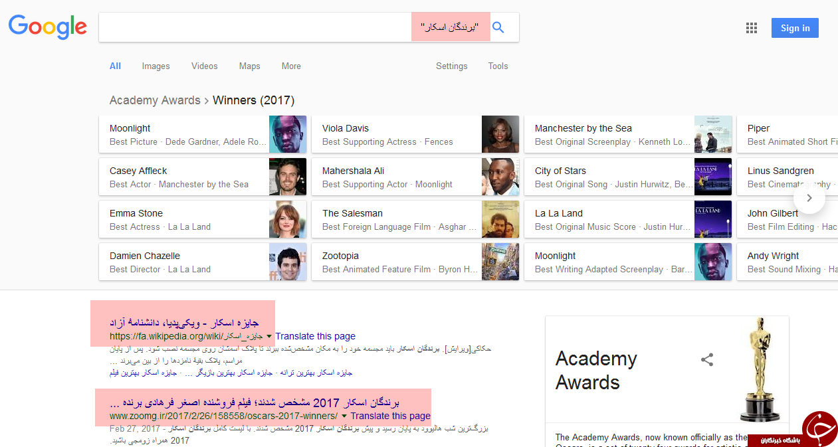Viewport: 838px width, 447px height.
Task: Click Manchester by the Sea thumbnail
Action: coord(713,134)
